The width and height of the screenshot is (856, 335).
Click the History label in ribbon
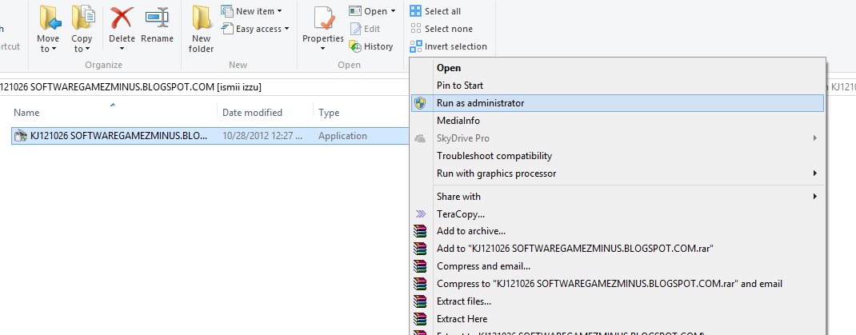(378, 46)
